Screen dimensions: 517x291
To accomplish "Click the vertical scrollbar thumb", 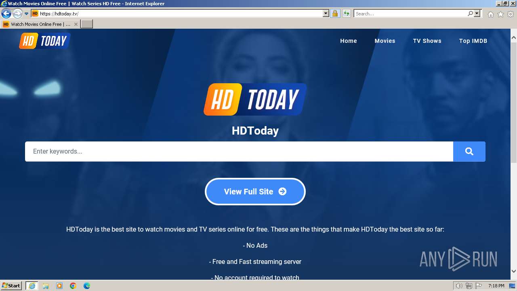I will pyautogui.click(x=514, y=103).
